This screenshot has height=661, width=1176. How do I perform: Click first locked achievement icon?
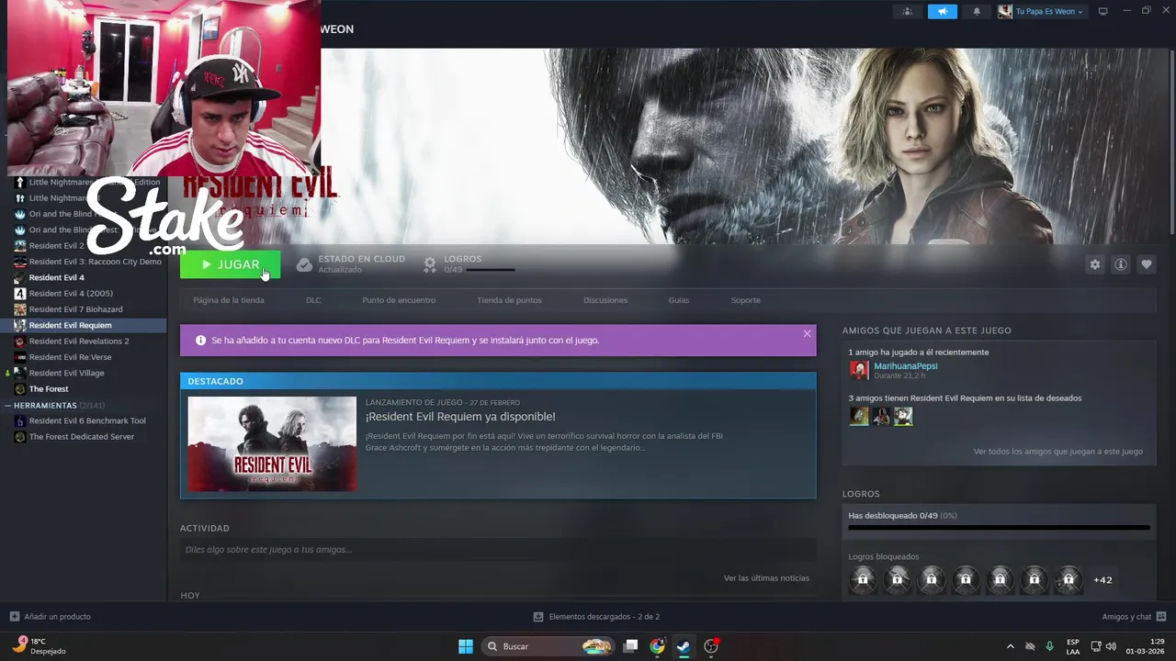pyautogui.click(x=863, y=579)
